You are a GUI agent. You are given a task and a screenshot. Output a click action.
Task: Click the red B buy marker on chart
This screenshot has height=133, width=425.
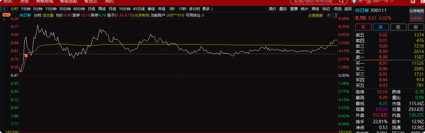(x=26, y=56)
